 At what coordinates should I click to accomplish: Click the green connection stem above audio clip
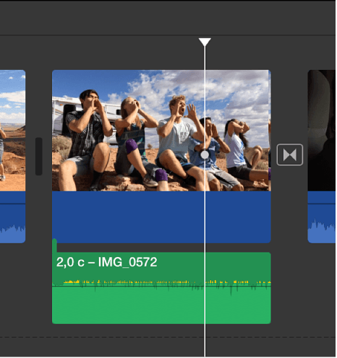(55, 246)
